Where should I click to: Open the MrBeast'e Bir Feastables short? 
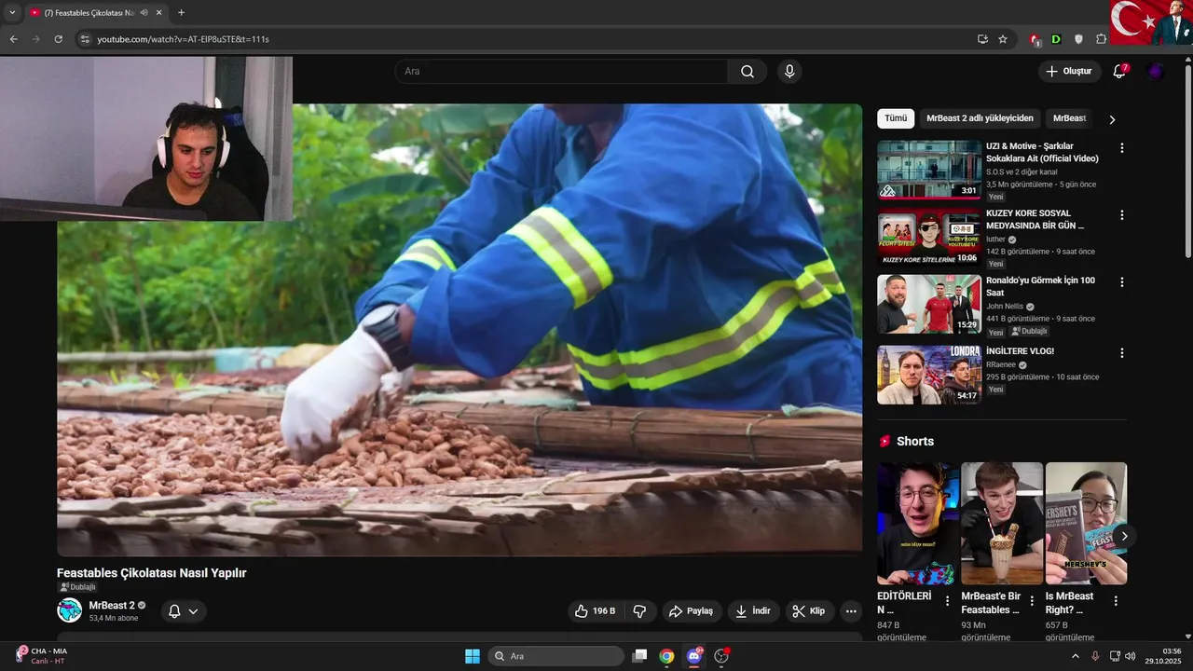(1002, 524)
